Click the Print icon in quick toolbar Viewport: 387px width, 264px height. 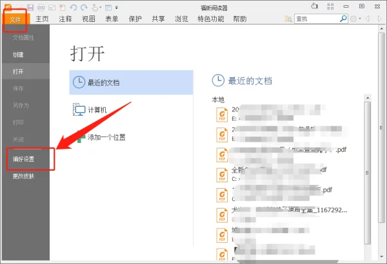click(x=41, y=8)
